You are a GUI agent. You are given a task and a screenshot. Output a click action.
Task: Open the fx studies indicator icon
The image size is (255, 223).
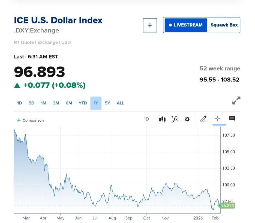(175, 119)
